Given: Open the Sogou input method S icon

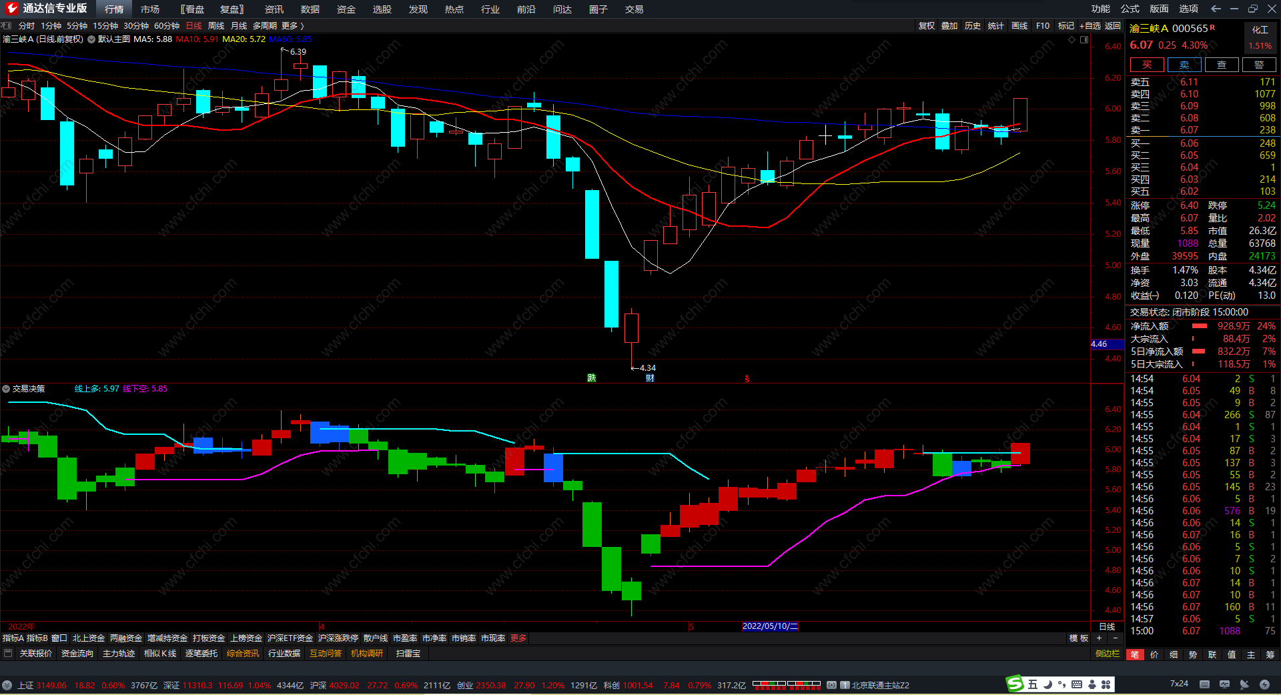Looking at the screenshot, I should [1015, 684].
